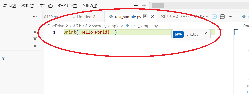Expand the vscode_sample breadcrumb
The width and height of the screenshot is (249, 94).
tap(105, 26)
